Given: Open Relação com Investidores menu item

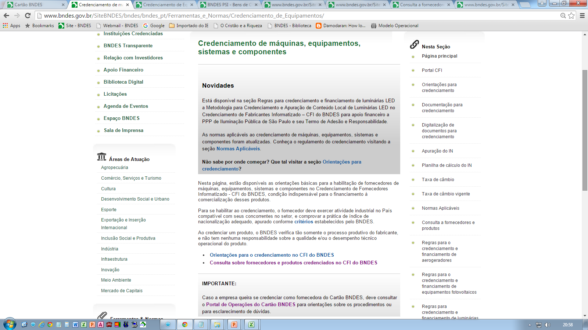Looking at the screenshot, I should 133,58.
